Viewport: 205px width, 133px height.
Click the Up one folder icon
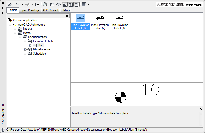(x=37, y=4)
